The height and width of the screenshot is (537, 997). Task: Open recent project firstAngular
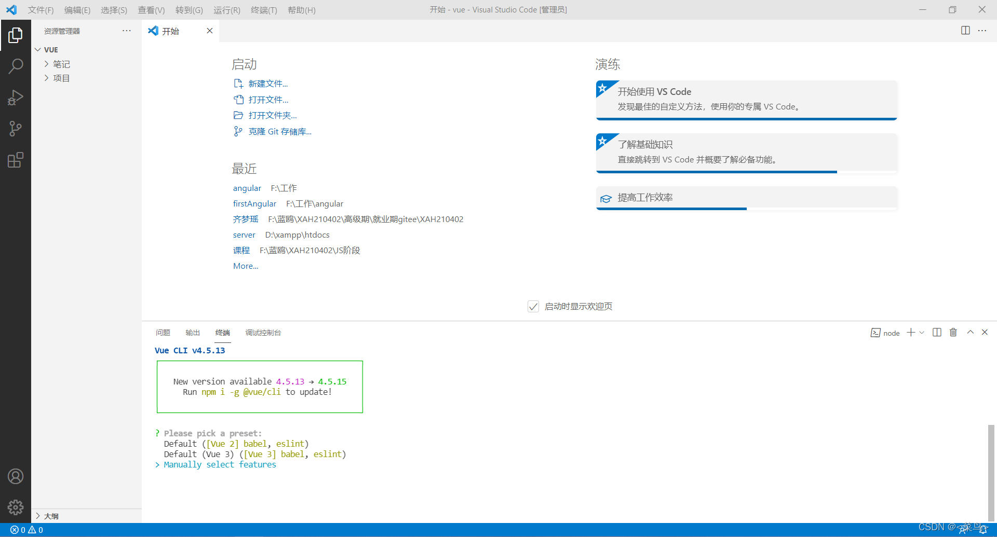coord(254,204)
